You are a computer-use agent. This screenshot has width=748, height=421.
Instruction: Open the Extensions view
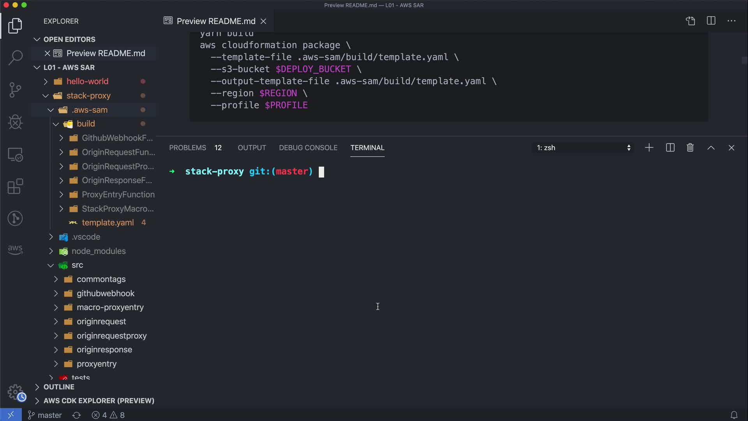pos(15,186)
